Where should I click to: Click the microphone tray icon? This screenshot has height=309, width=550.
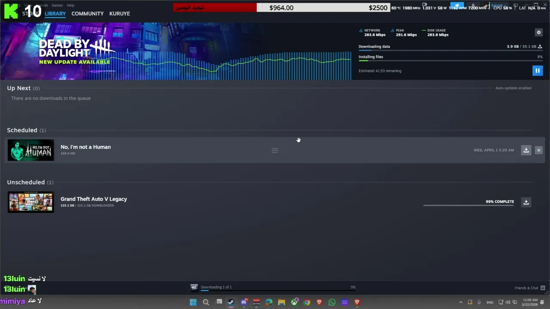(x=479, y=302)
